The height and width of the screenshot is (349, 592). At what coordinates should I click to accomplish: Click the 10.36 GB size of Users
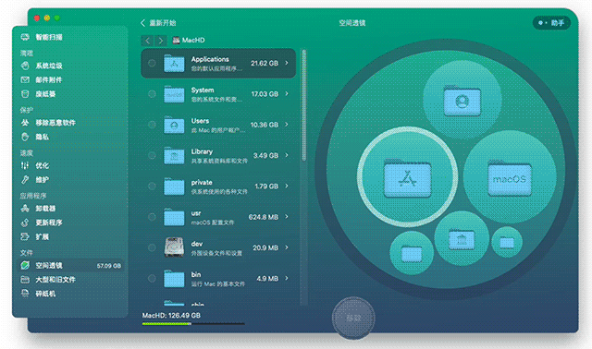pos(265,125)
